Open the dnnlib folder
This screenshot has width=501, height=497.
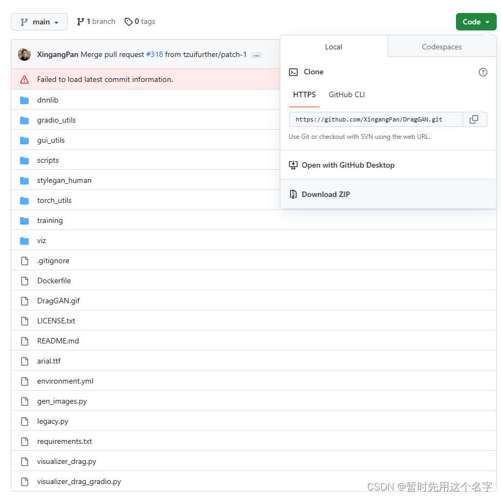point(48,100)
